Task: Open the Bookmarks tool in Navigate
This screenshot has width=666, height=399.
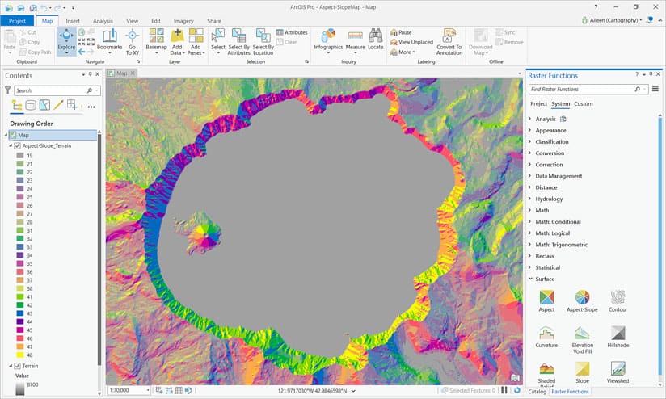Action: point(110,40)
